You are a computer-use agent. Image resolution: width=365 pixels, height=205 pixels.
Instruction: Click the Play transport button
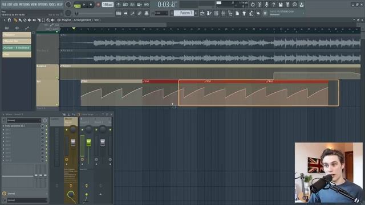pos(84,5)
